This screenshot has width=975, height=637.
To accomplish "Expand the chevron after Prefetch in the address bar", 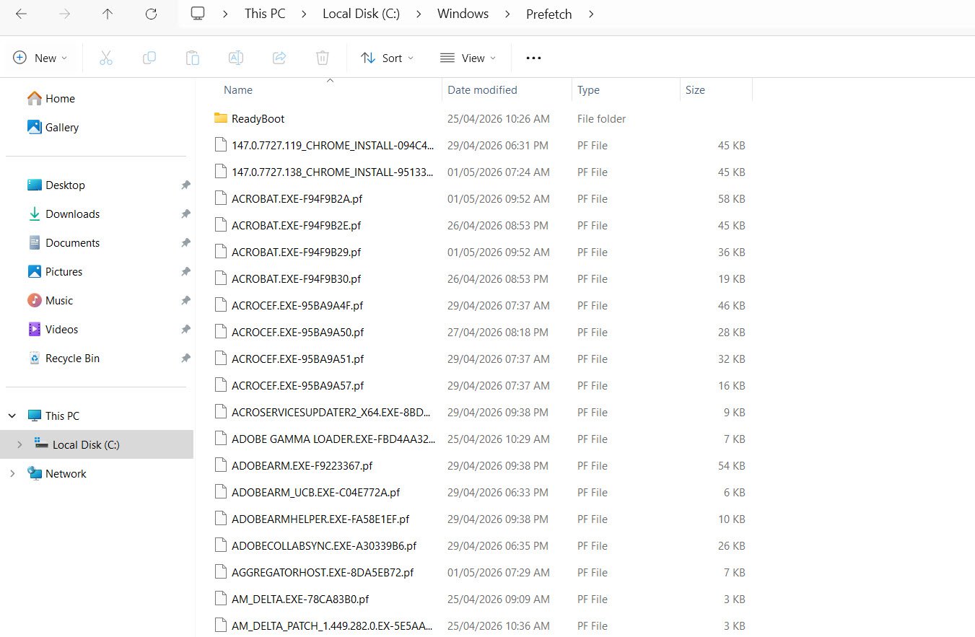I will tap(591, 14).
